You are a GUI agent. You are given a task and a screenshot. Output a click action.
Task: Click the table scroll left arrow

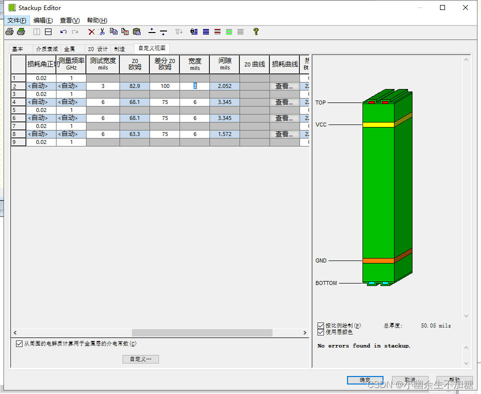(x=15, y=332)
